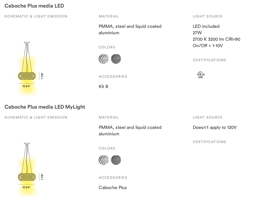This screenshot has height=197, width=253.
Task: Click the ceiling canopy icon in first schematic
Action: click(27, 43)
